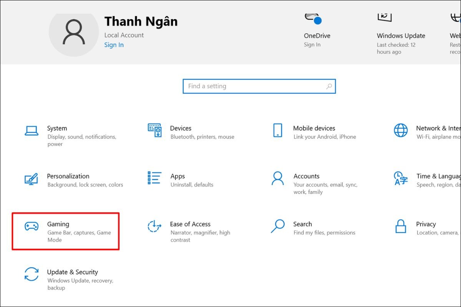The height and width of the screenshot is (307, 461).
Task: Click the Bluetooth, printers, mouse description
Action: tap(202, 137)
